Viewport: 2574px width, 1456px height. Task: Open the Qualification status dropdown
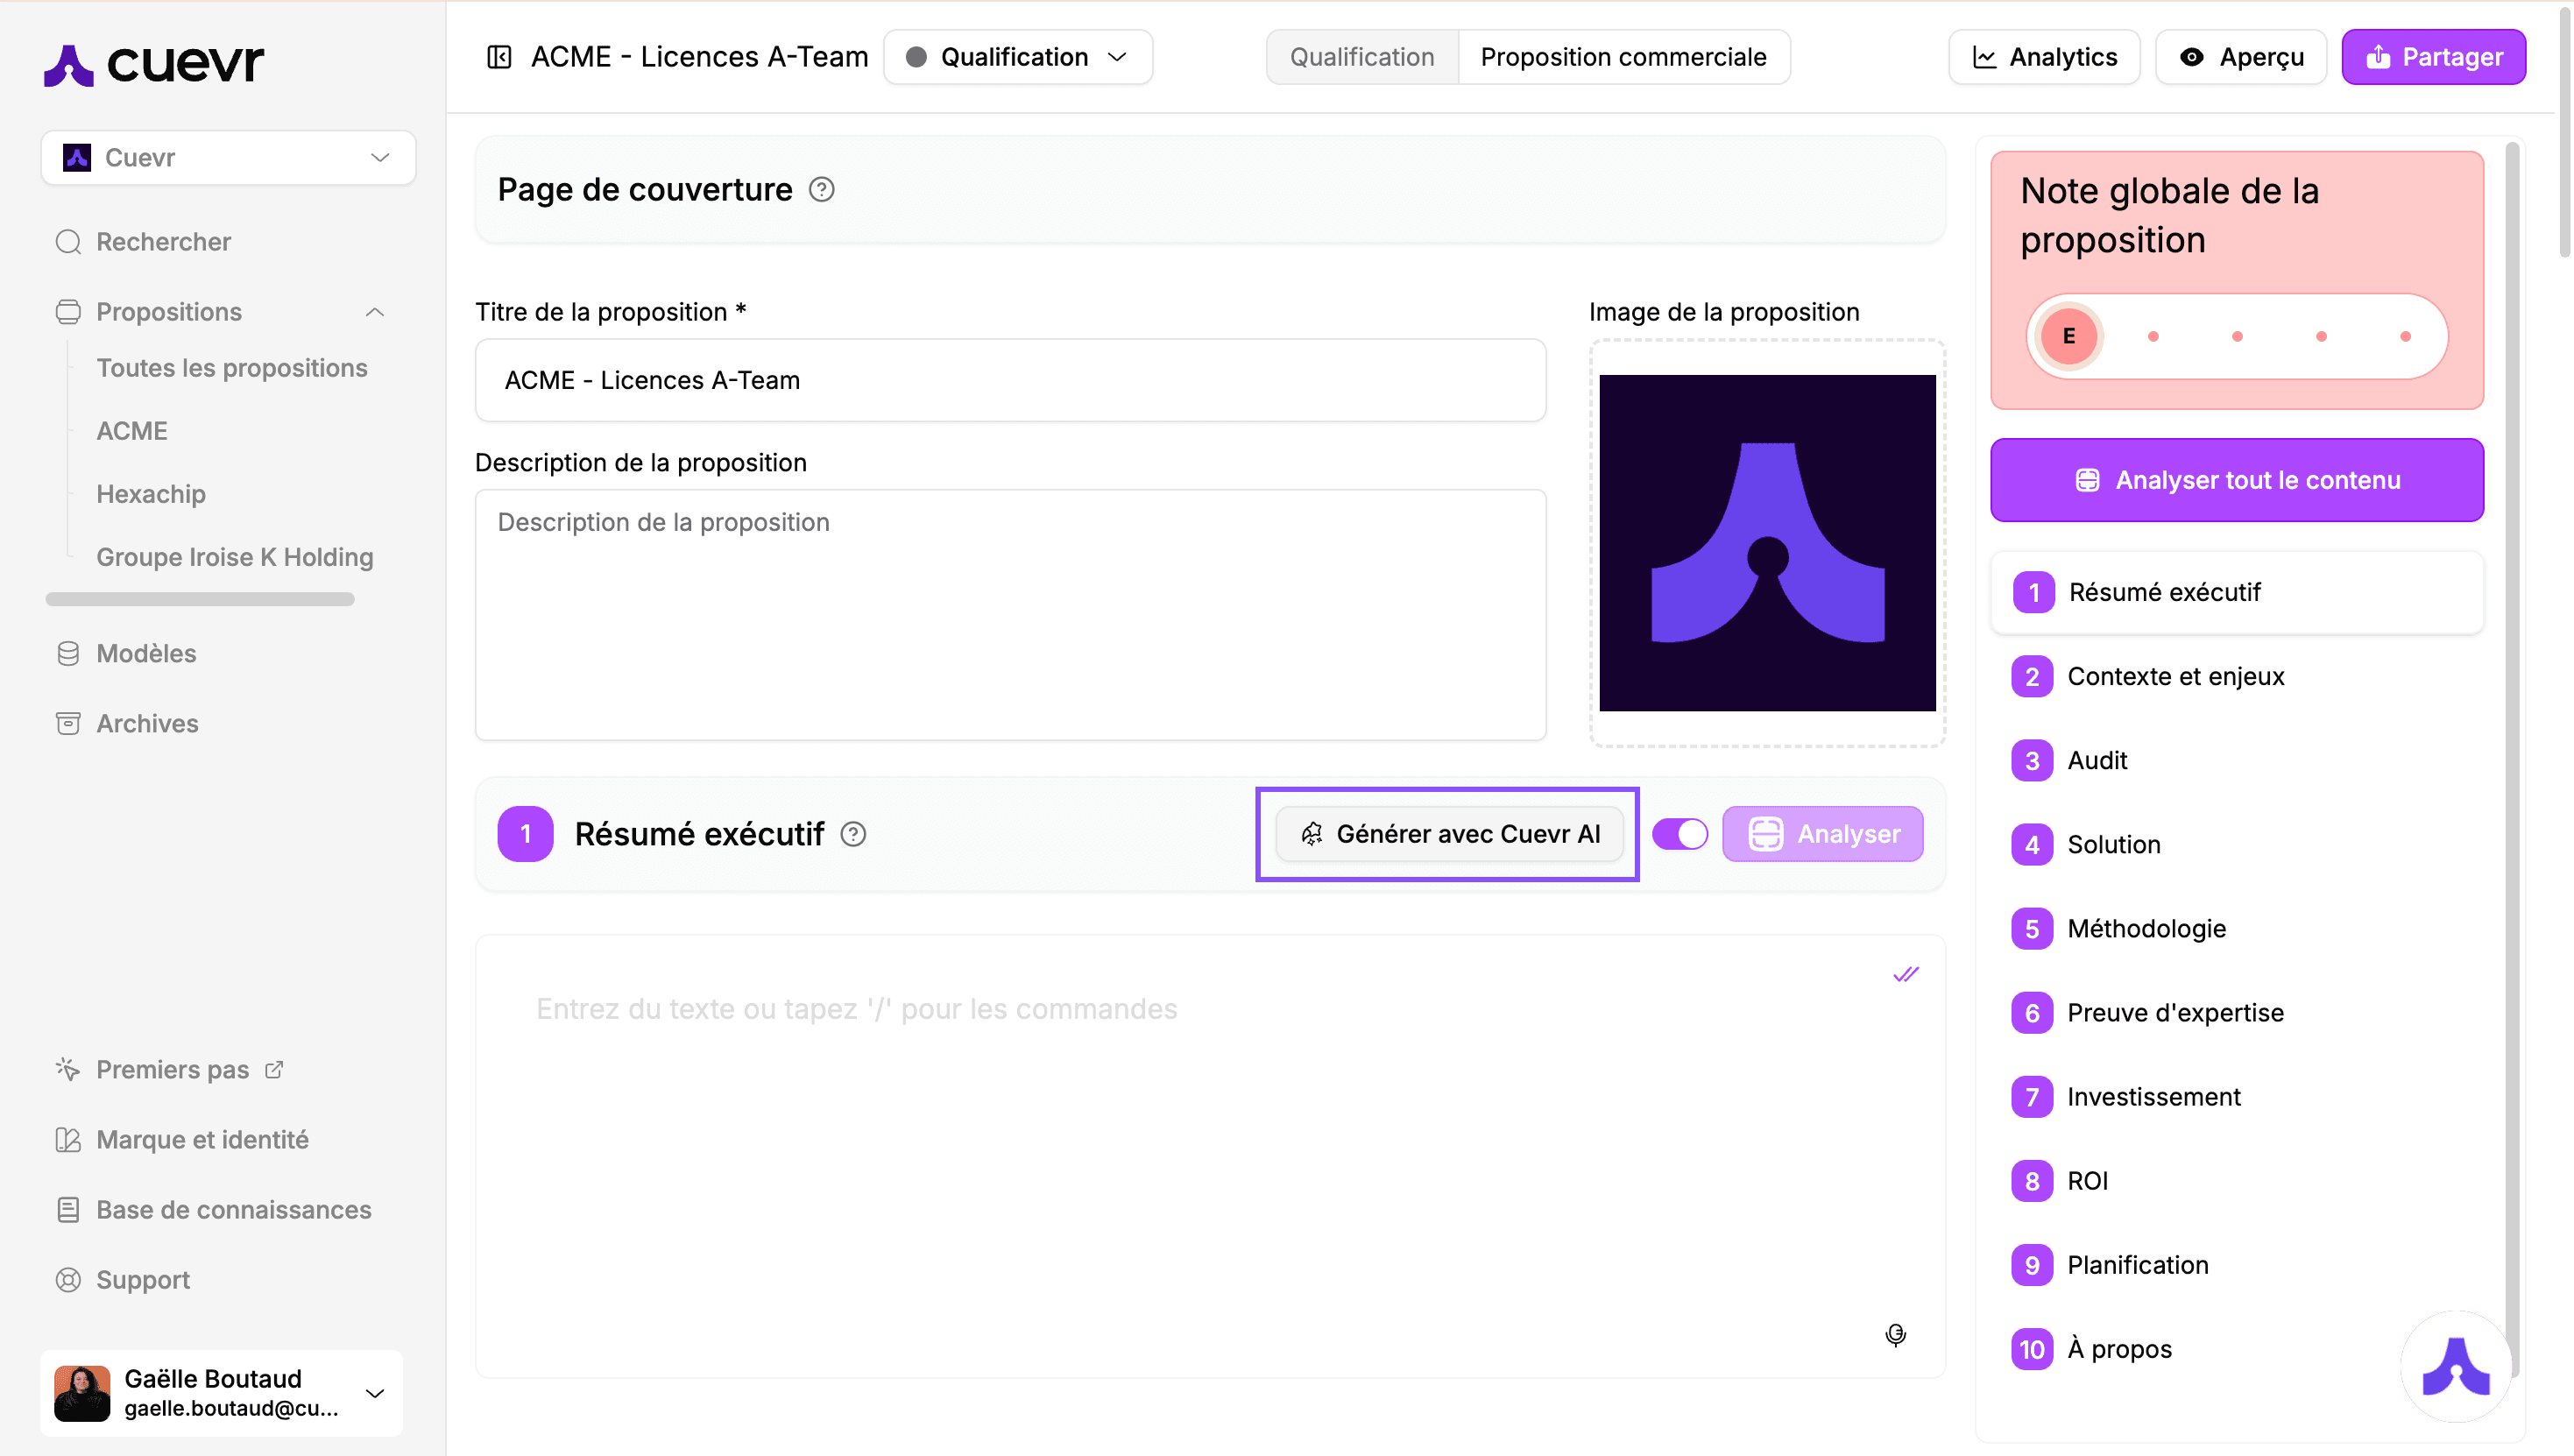pos(1017,57)
